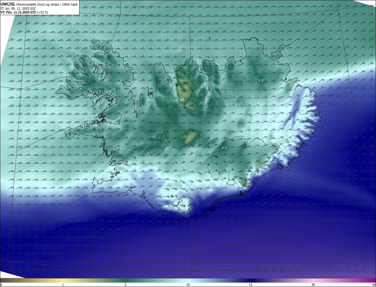Click the precipitation color scale bar
The height and width of the screenshot is (287, 376).
click(x=188, y=281)
